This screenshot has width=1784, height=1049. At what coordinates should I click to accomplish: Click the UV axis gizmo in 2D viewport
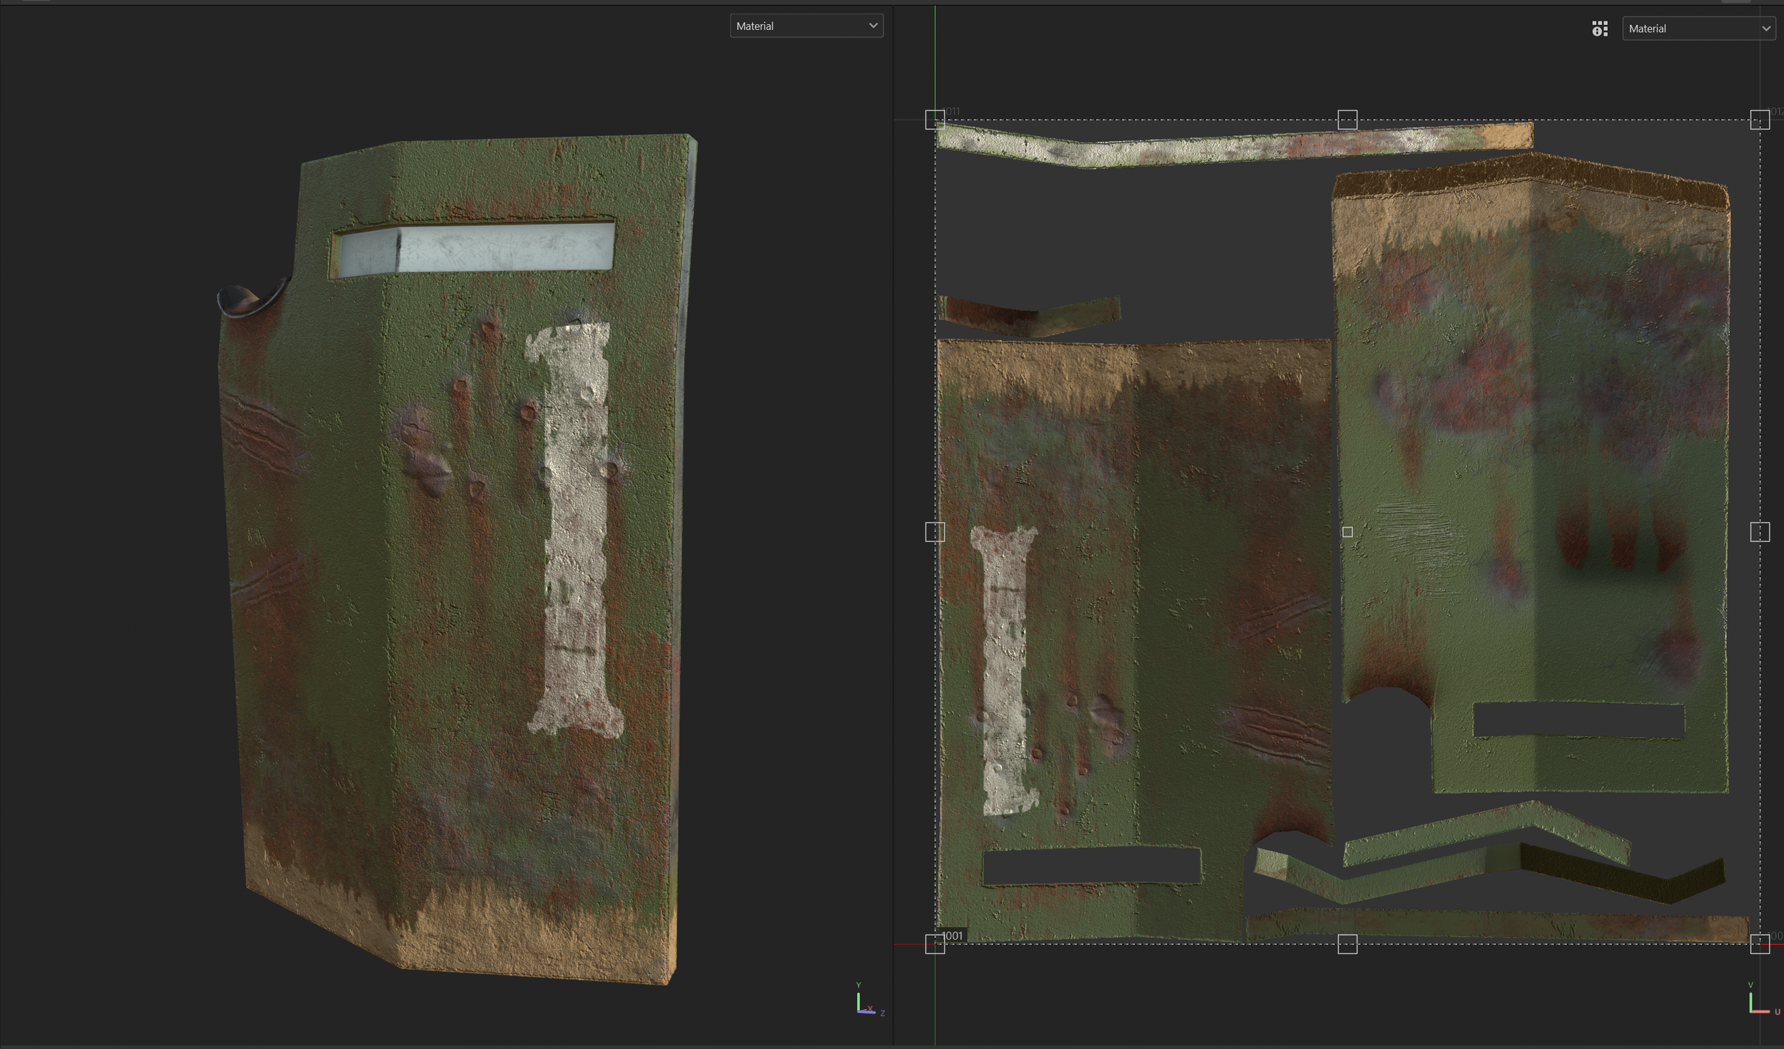pos(1763,1000)
